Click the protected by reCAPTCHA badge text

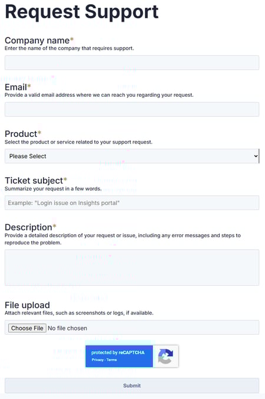coord(118,352)
